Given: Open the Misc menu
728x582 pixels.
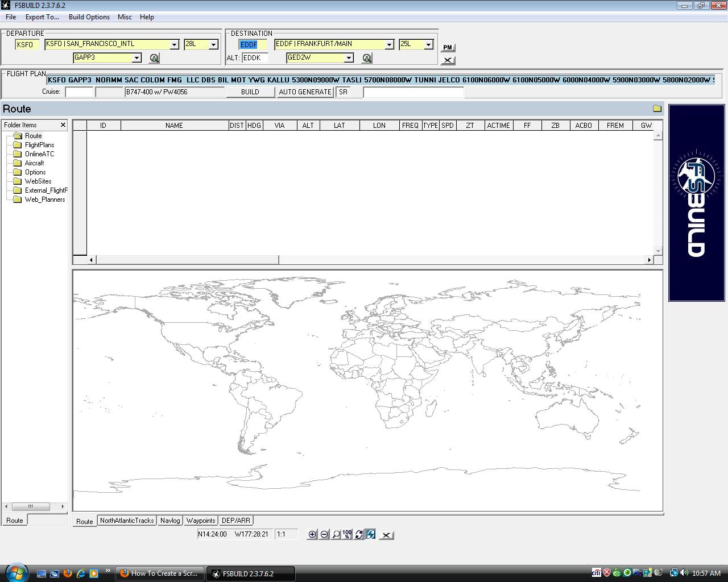Looking at the screenshot, I should click(x=125, y=17).
